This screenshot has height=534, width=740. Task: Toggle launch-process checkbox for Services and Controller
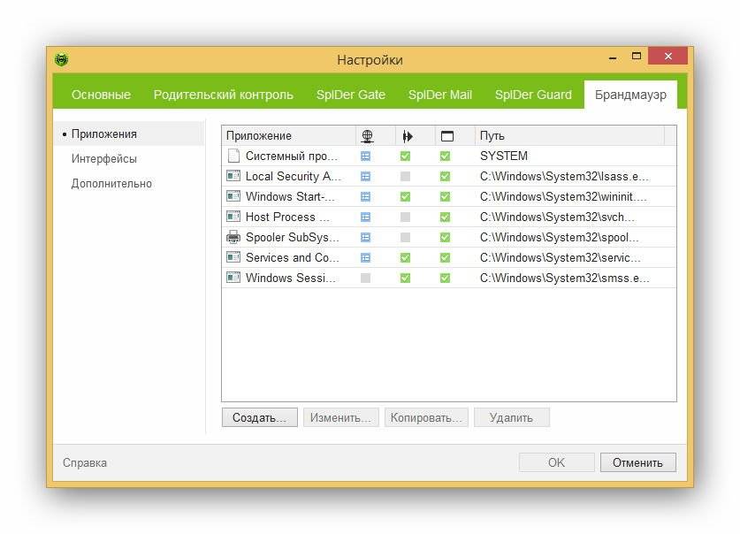point(406,257)
